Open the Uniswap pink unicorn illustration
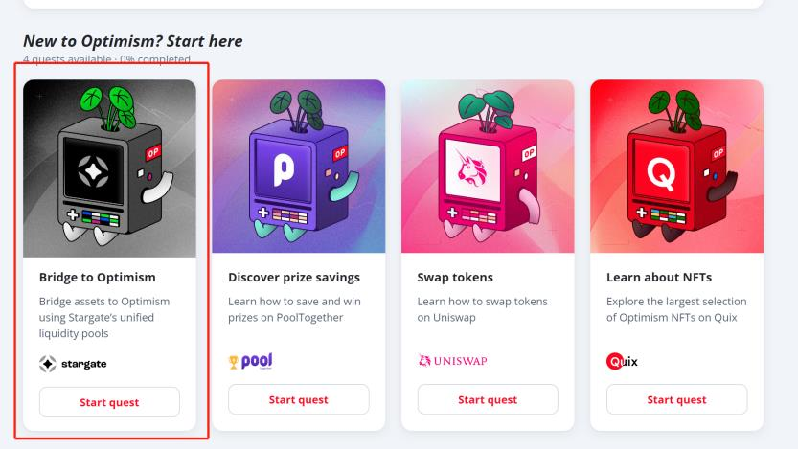Viewport: 798px width, 449px height. pyautogui.click(x=487, y=168)
